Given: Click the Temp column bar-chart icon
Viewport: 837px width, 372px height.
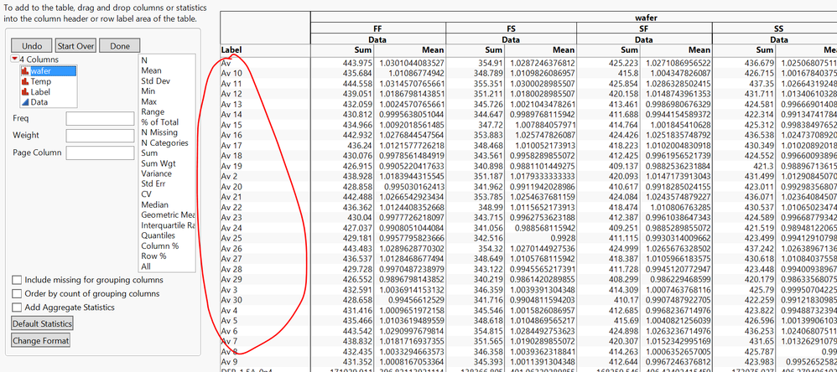Looking at the screenshot, I should tap(24, 81).
